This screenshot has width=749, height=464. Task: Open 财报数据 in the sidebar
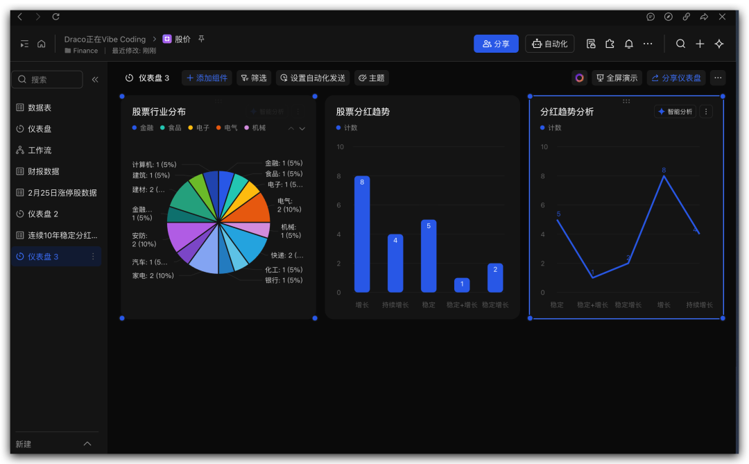coord(43,171)
